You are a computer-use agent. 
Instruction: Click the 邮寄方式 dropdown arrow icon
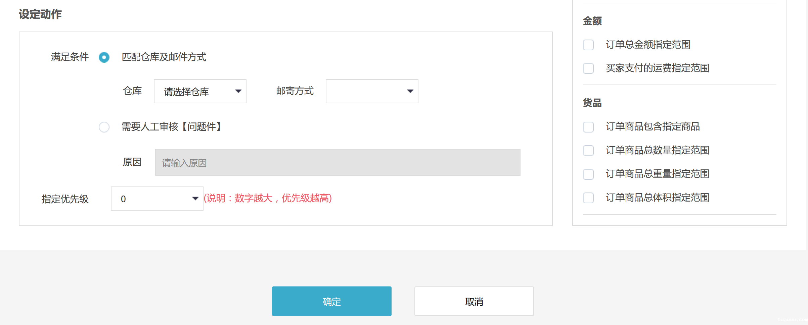[x=410, y=91]
